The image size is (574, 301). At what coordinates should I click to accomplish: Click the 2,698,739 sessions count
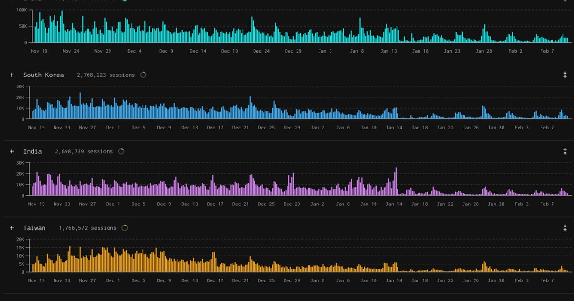84,151
